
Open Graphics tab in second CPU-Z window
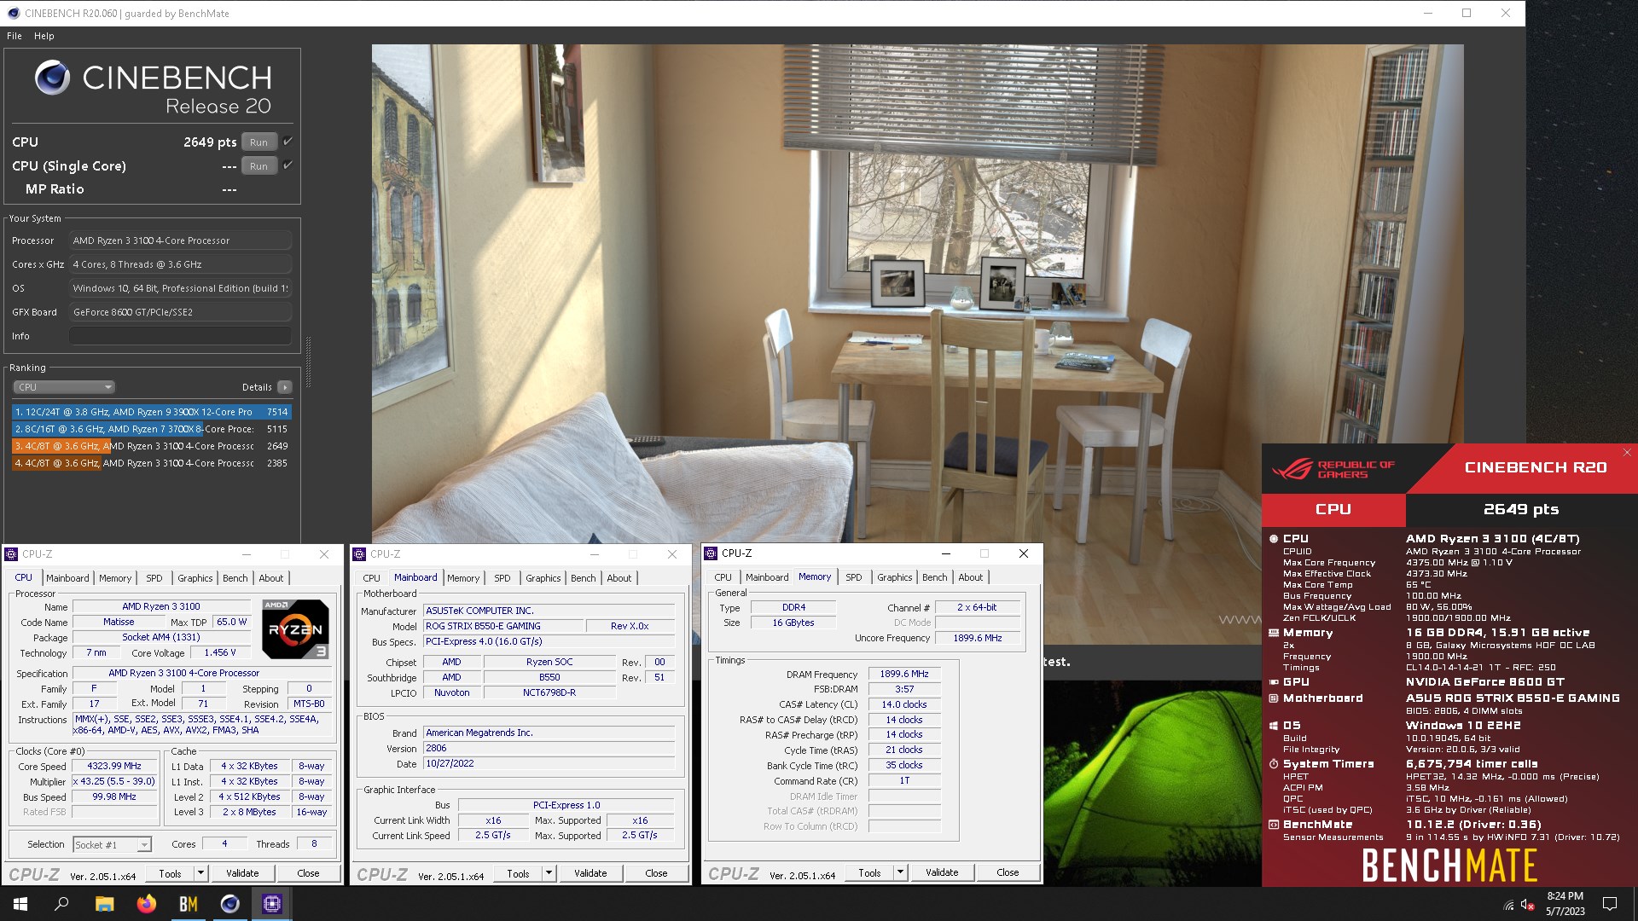[x=543, y=578]
